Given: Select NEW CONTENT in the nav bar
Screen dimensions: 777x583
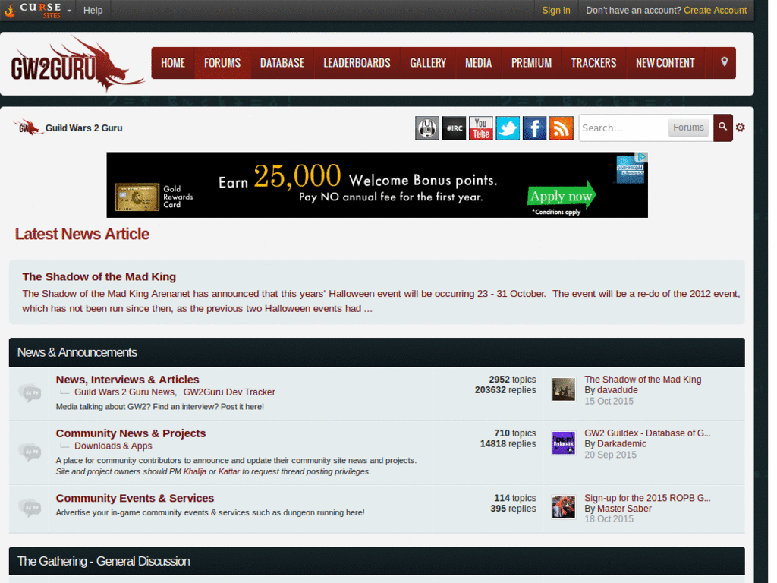Looking at the screenshot, I should pyautogui.click(x=665, y=63).
